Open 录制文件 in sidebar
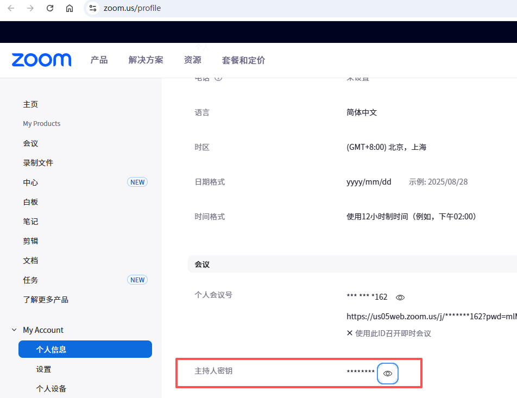The height and width of the screenshot is (398, 517). click(38, 162)
